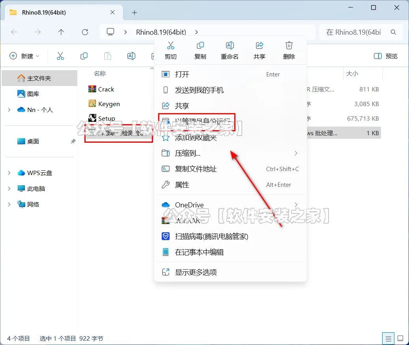
Task: Click the toolbar Paste icon
Action: click(108, 56)
